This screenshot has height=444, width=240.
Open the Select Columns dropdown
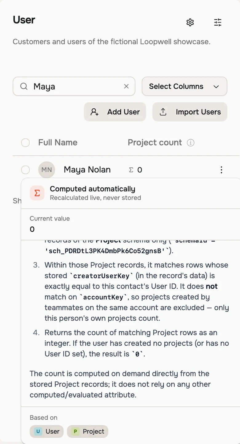(184, 86)
